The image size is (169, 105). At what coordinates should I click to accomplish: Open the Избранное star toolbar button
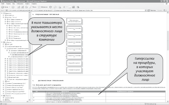pos(43,7)
